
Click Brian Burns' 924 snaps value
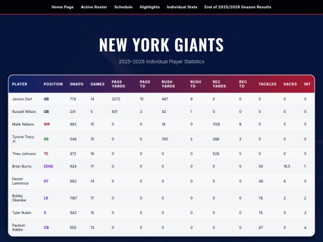(73, 166)
